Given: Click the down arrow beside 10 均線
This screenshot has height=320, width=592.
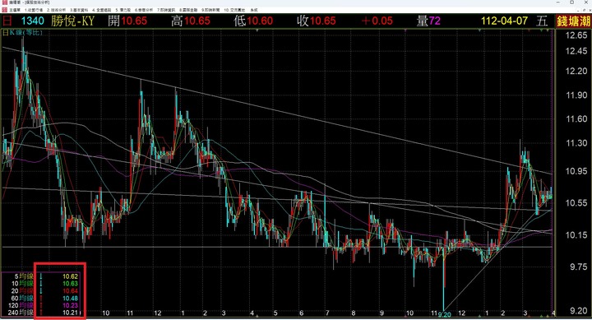Looking at the screenshot, I should click(x=40, y=284).
